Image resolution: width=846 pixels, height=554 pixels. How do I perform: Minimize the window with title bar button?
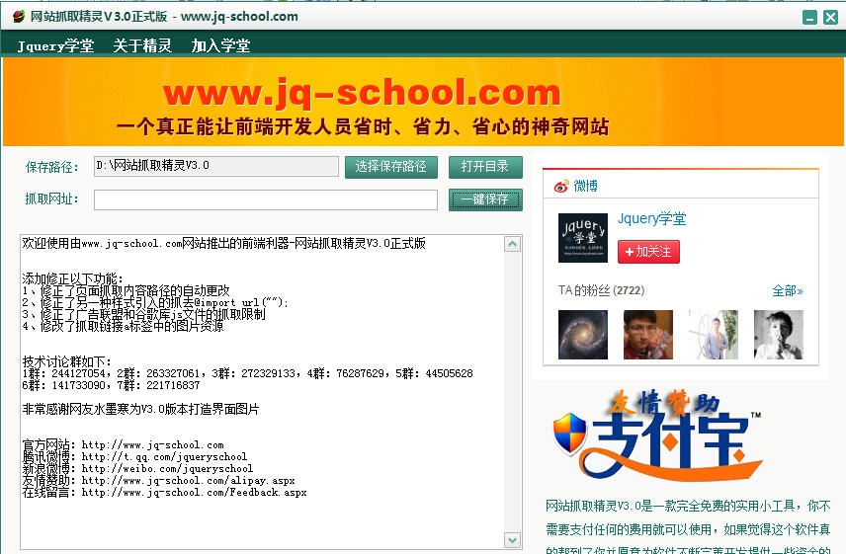809,17
